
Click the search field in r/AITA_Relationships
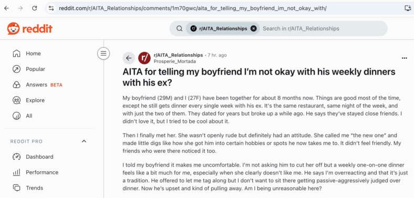(323, 28)
